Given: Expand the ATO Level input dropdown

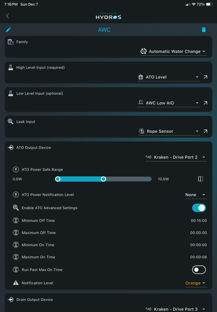Looking at the screenshot, I should [x=169, y=77].
